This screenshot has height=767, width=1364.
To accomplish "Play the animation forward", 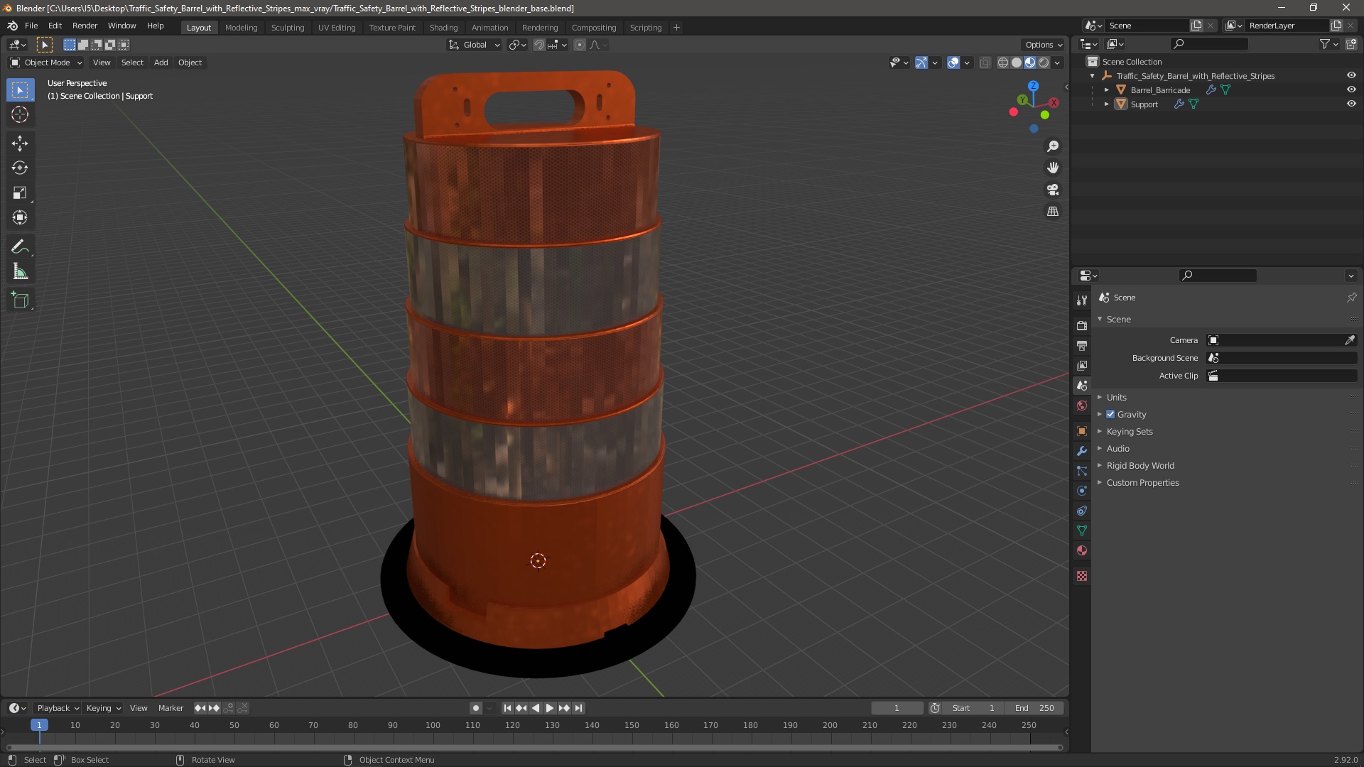I will 550,708.
